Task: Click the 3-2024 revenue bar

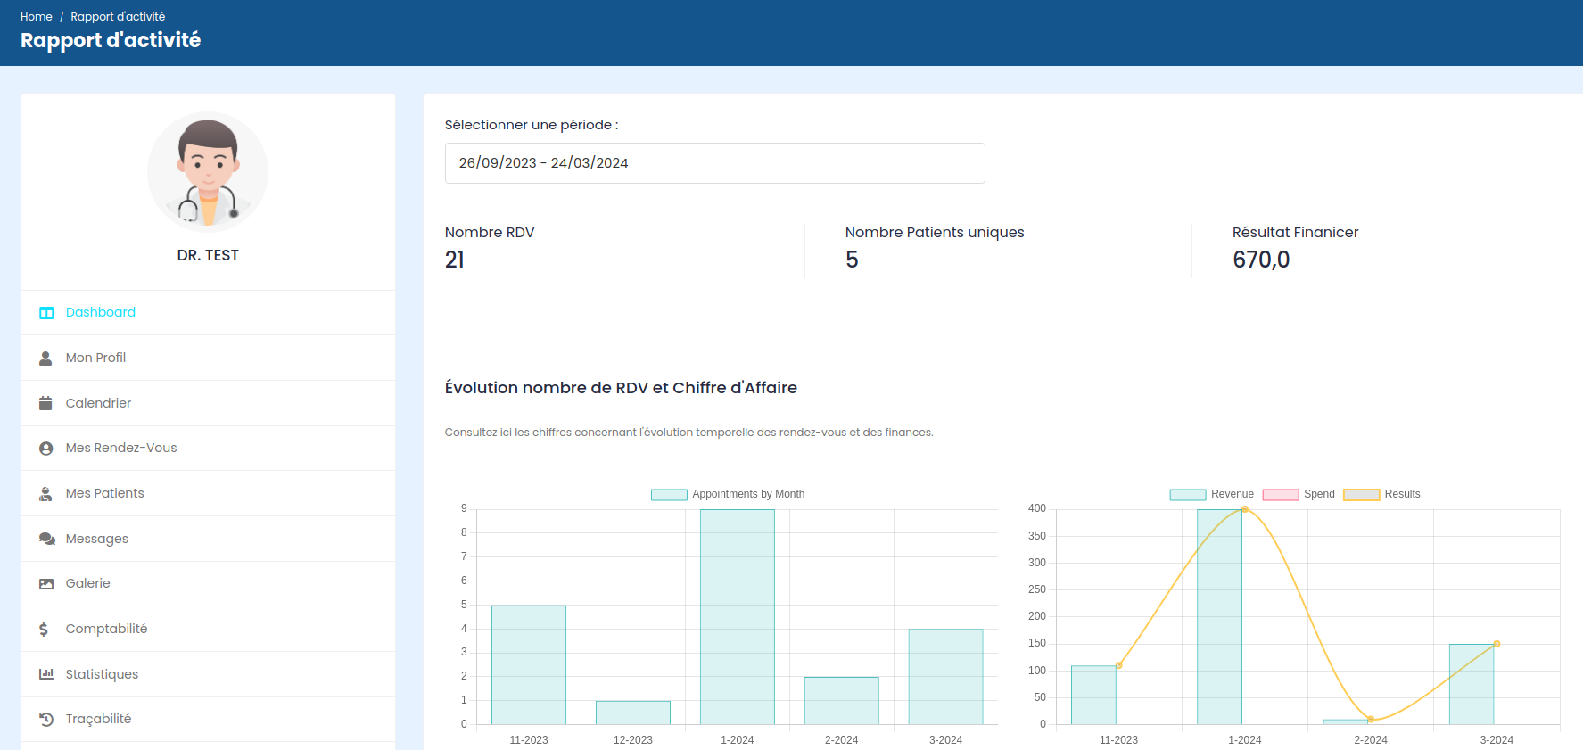Action: click(x=1472, y=684)
